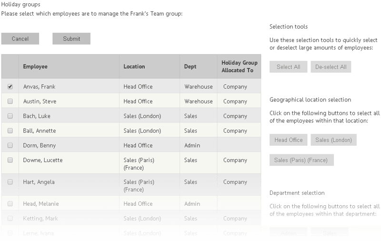381x241 pixels.
Task: Click the name Ketting, Mark
Action: (x=40, y=219)
